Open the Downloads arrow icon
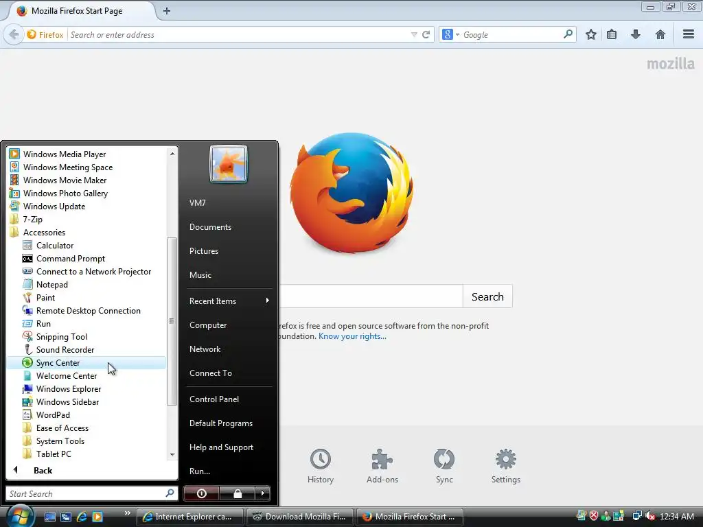 pyautogui.click(x=635, y=34)
